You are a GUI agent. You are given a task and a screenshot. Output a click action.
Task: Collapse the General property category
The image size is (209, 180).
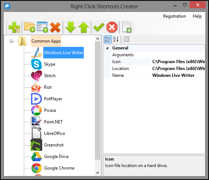107,48
